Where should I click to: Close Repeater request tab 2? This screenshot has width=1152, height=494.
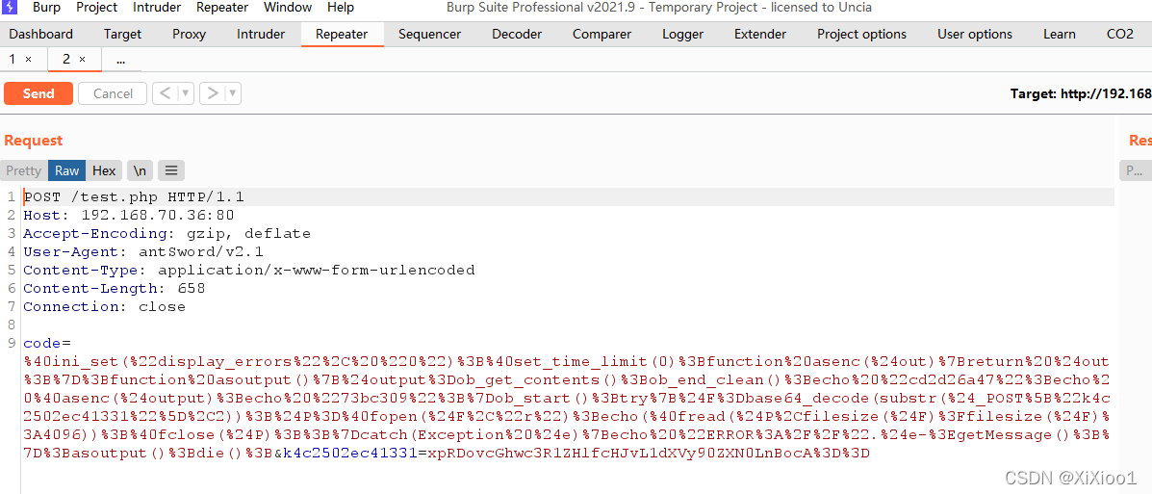83,59
